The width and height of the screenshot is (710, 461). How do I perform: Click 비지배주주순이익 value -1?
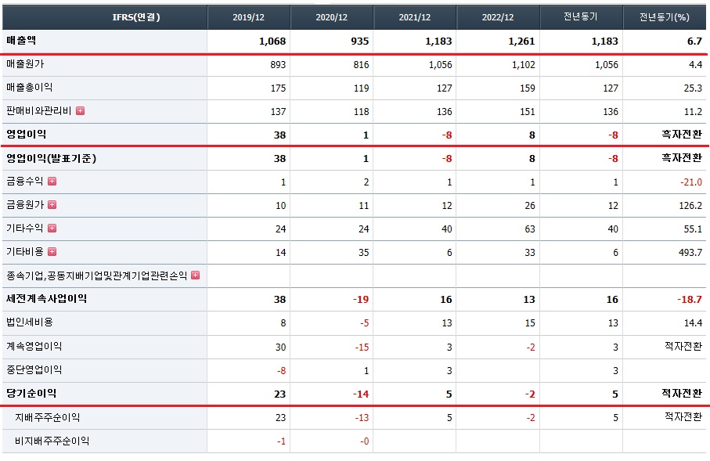tap(281, 441)
